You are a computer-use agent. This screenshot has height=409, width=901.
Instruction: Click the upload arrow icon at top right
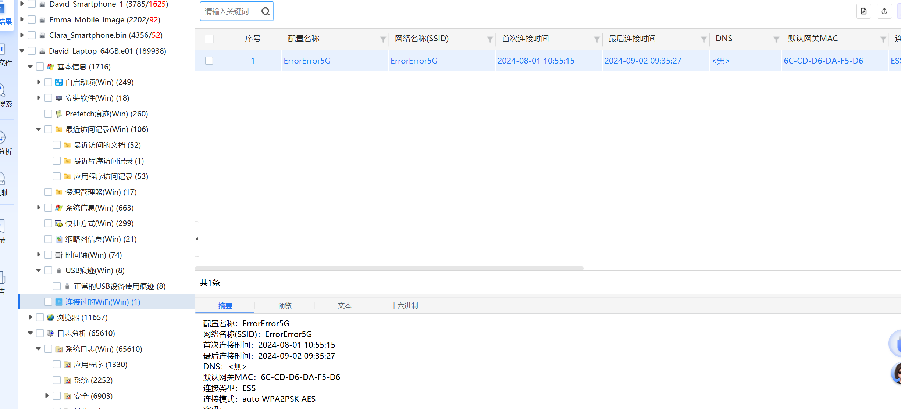coord(884,11)
